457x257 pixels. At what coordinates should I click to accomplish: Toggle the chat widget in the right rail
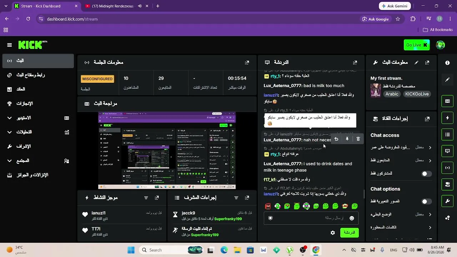447,151
